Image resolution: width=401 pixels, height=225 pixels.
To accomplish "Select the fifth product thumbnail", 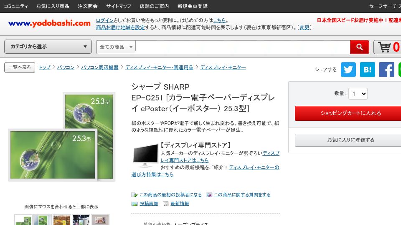I will [x=100, y=220].
